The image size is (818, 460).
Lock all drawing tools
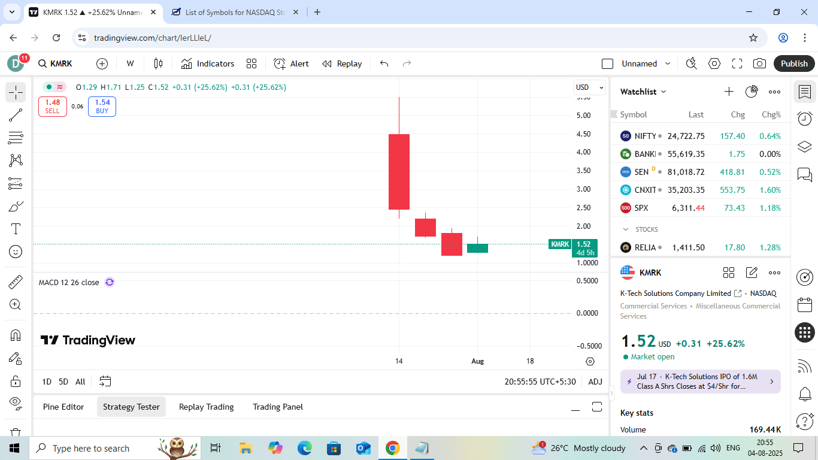[16, 381]
